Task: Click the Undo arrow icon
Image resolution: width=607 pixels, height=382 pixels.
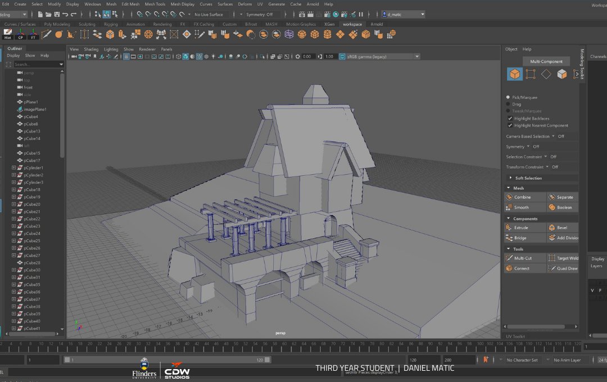Action: (x=65, y=14)
